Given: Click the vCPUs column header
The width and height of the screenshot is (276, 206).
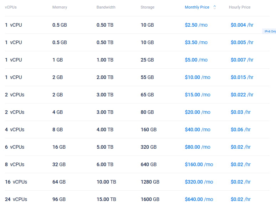Looking at the screenshot, I should 11,7.
